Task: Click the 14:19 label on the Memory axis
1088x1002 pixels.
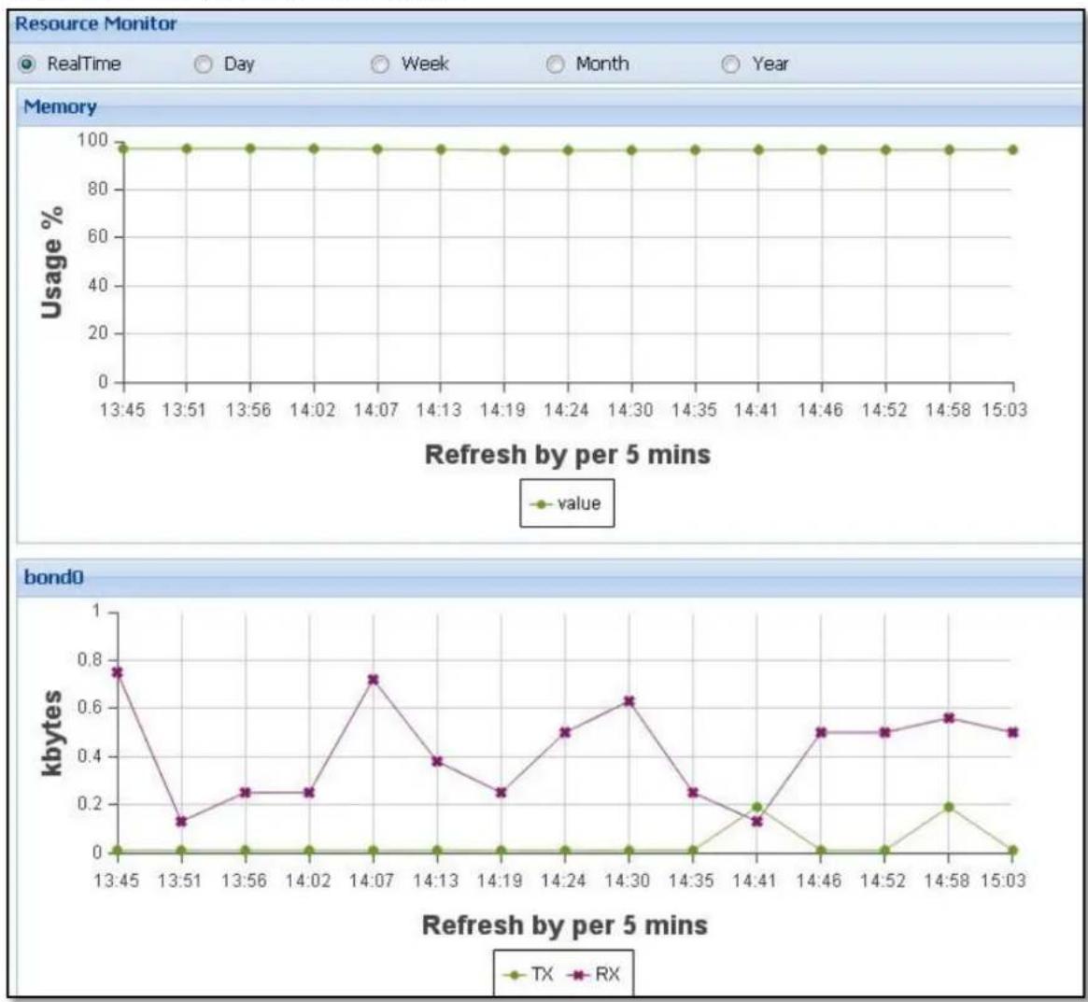Action: [x=502, y=410]
